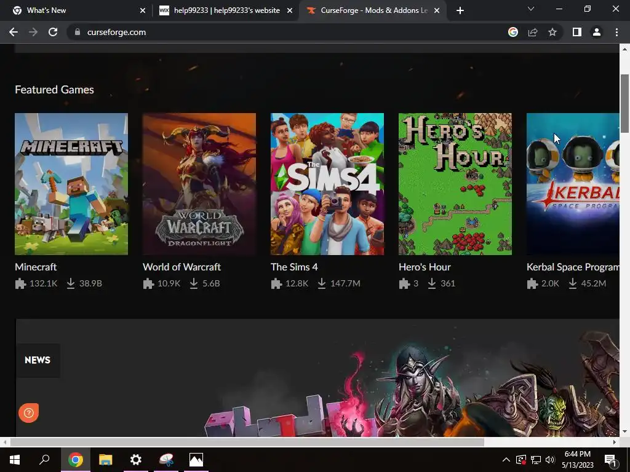
Task: Open the Chrome profile menu
Action: tap(597, 32)
